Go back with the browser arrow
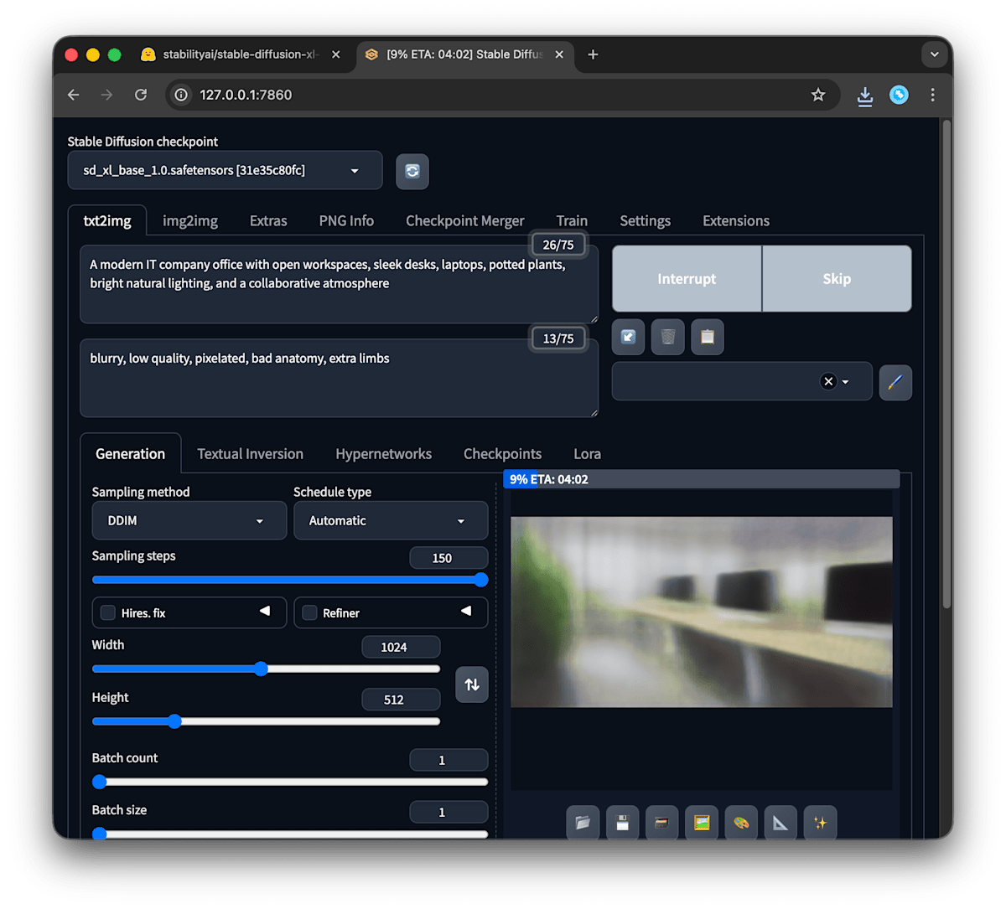Screen dimensions: 1006x909 pos(74,95)
